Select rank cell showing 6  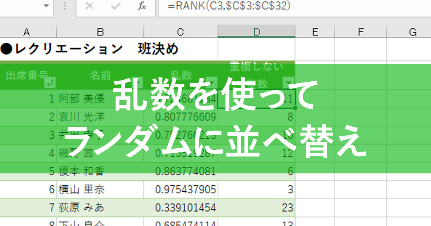[x=257, y=171]
